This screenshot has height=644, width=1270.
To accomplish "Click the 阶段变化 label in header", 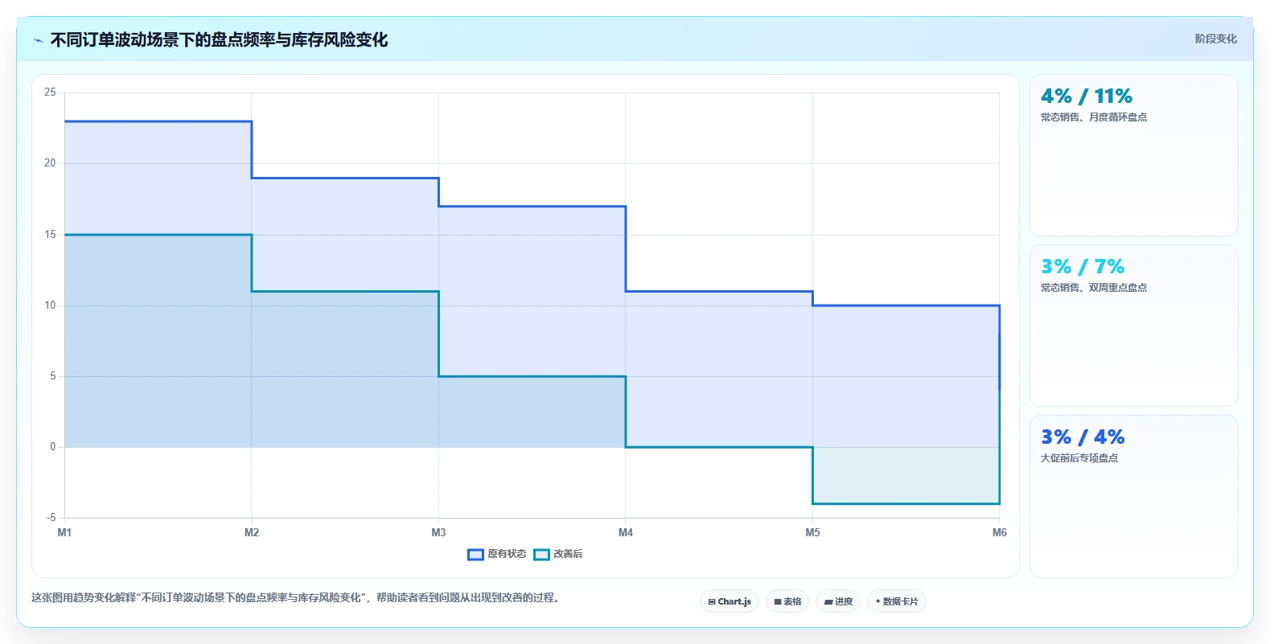I will coord(1215,39).
